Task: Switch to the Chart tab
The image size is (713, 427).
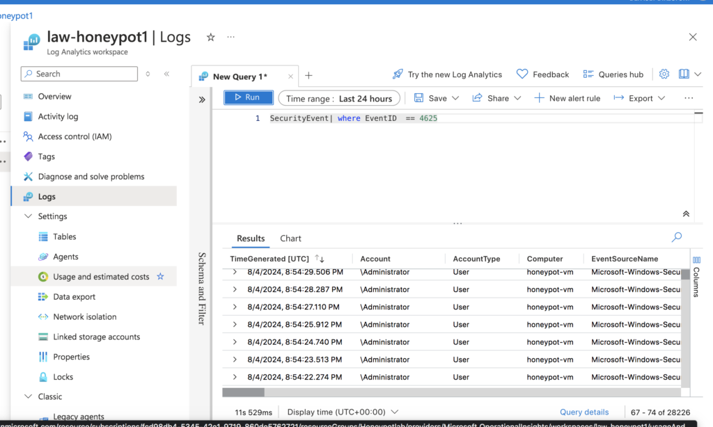Action: (x=290, y=239)
